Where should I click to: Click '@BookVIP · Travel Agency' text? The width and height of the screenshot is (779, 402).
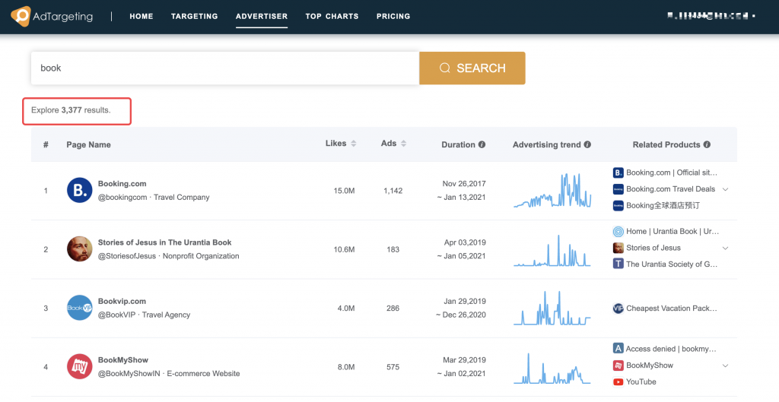(144, 315)
